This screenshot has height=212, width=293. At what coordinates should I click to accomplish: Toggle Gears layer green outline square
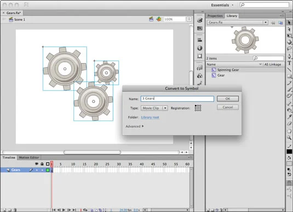[48, 170]
